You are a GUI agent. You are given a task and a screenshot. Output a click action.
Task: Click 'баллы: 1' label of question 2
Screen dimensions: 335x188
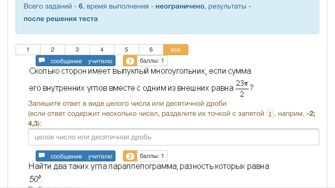tap(152, 156)
